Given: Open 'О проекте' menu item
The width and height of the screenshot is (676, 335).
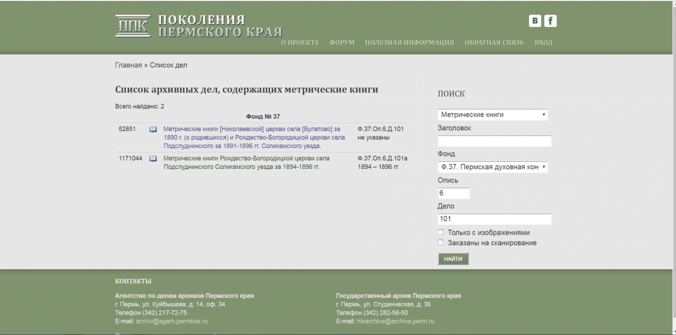Looking at the screenshot, I should 300,43.
